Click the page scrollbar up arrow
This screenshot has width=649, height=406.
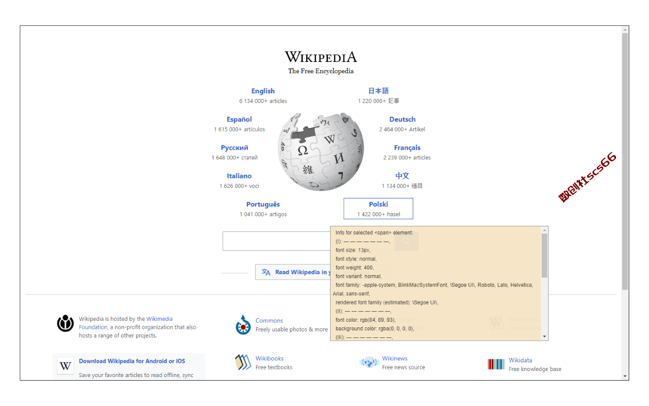[625, 29]
